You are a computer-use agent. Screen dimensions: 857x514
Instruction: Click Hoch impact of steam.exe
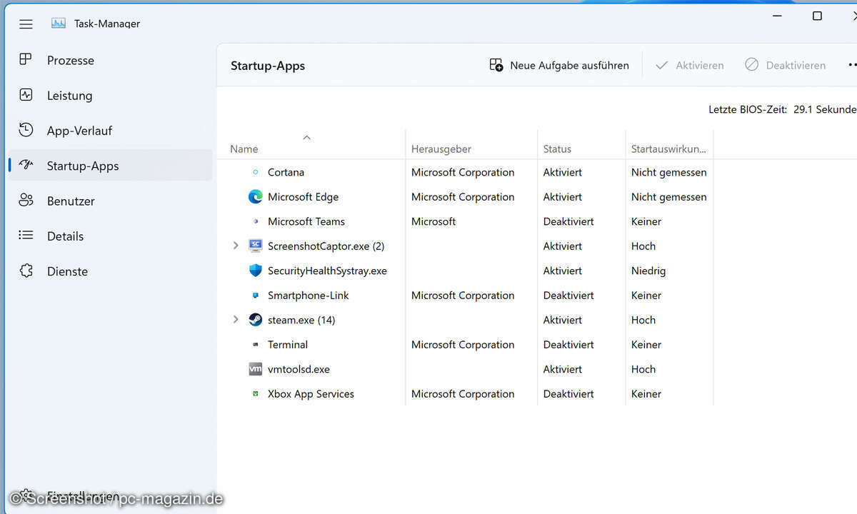(643, 320)
